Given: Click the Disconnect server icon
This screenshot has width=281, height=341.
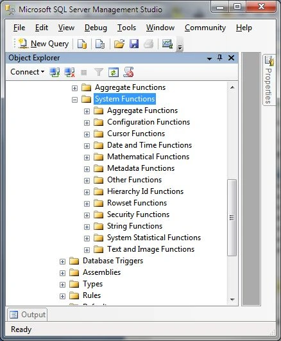Looking at the screenshot, I should tap(69, 72).
